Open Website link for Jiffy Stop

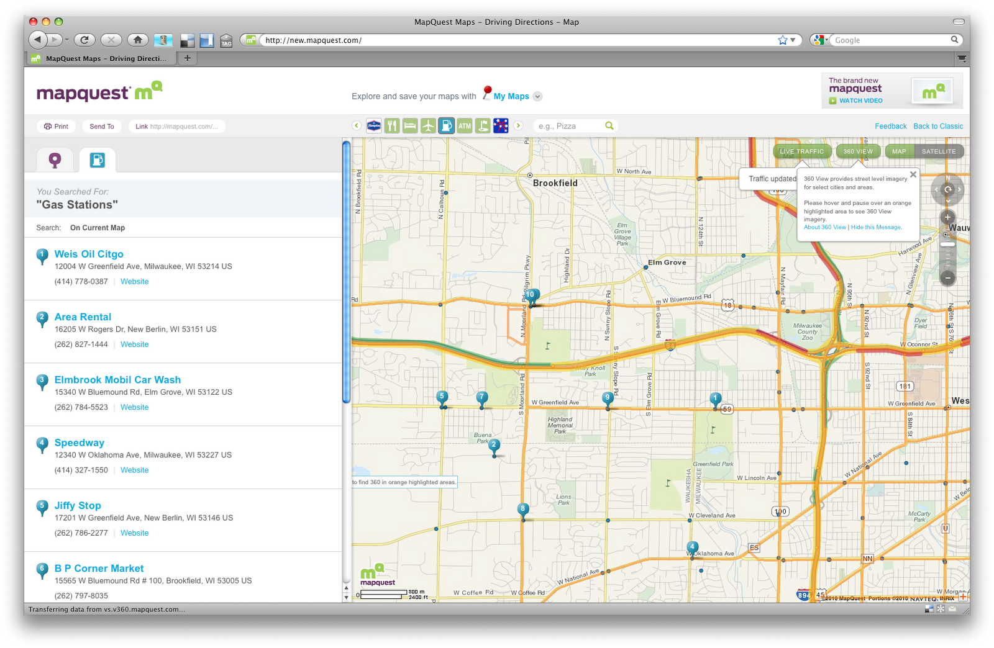[x=134, y=533]
